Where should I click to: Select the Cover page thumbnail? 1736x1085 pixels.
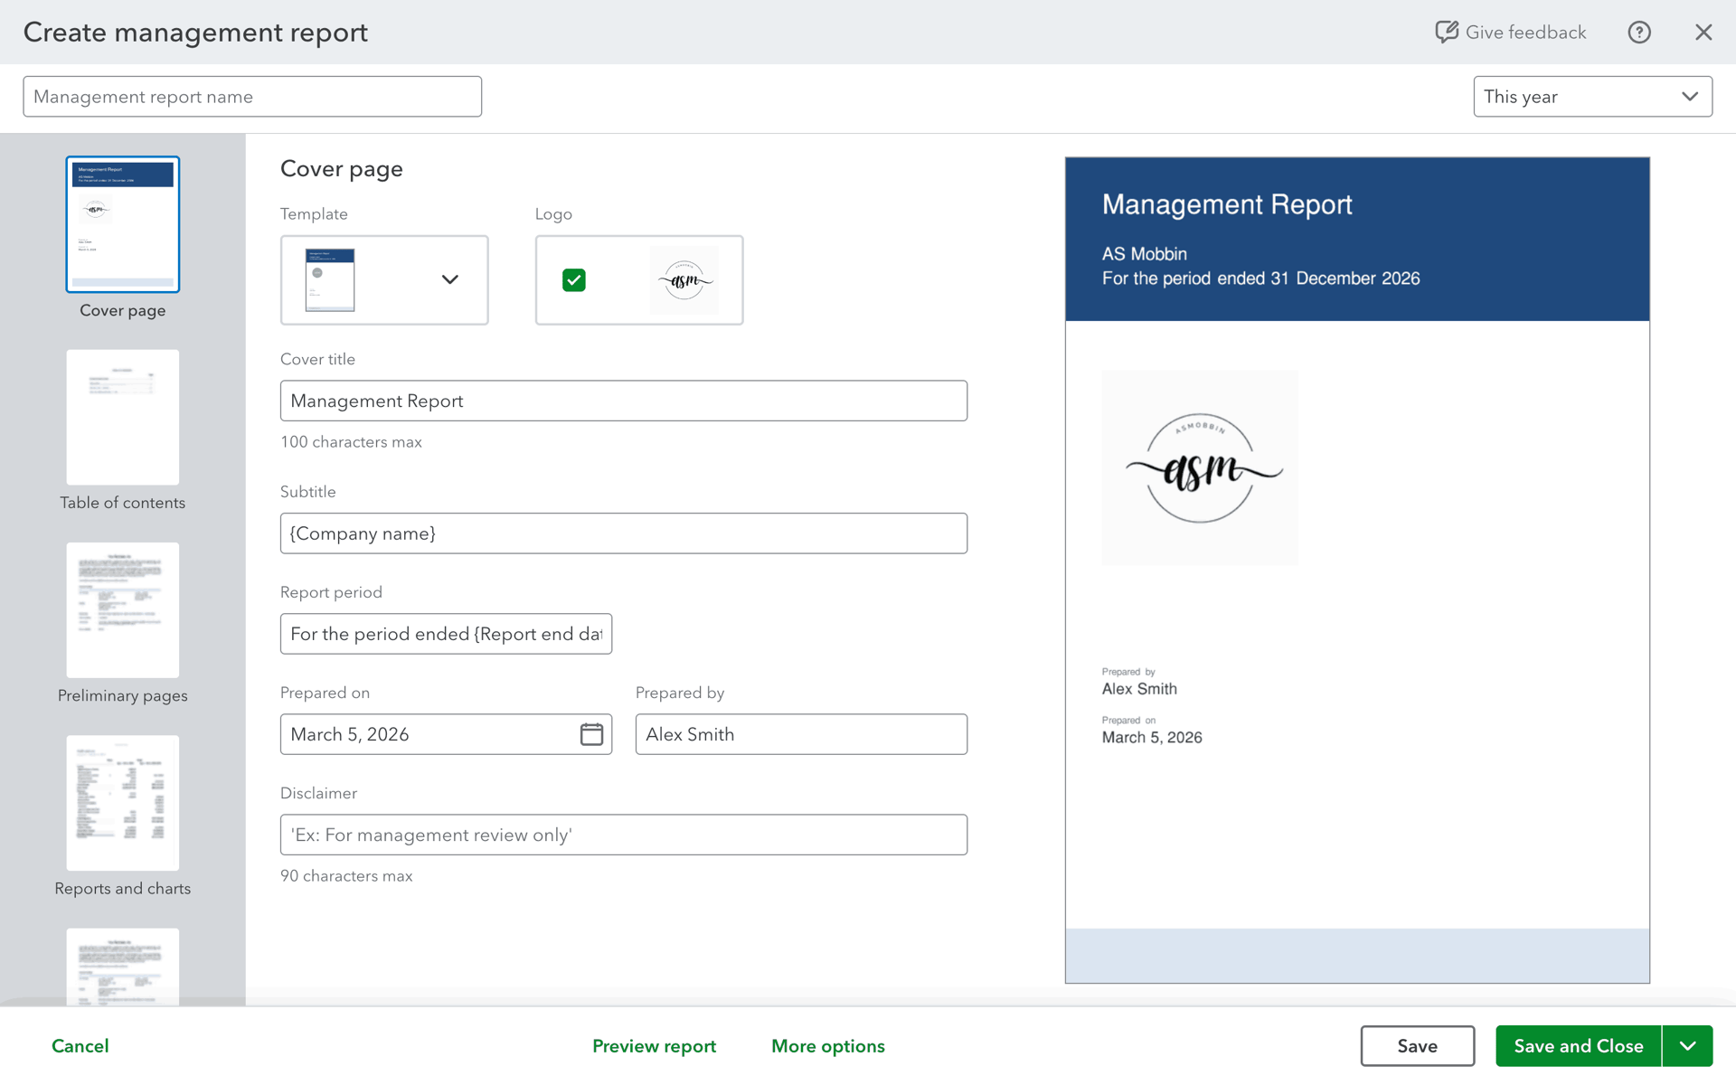point(123,224)
